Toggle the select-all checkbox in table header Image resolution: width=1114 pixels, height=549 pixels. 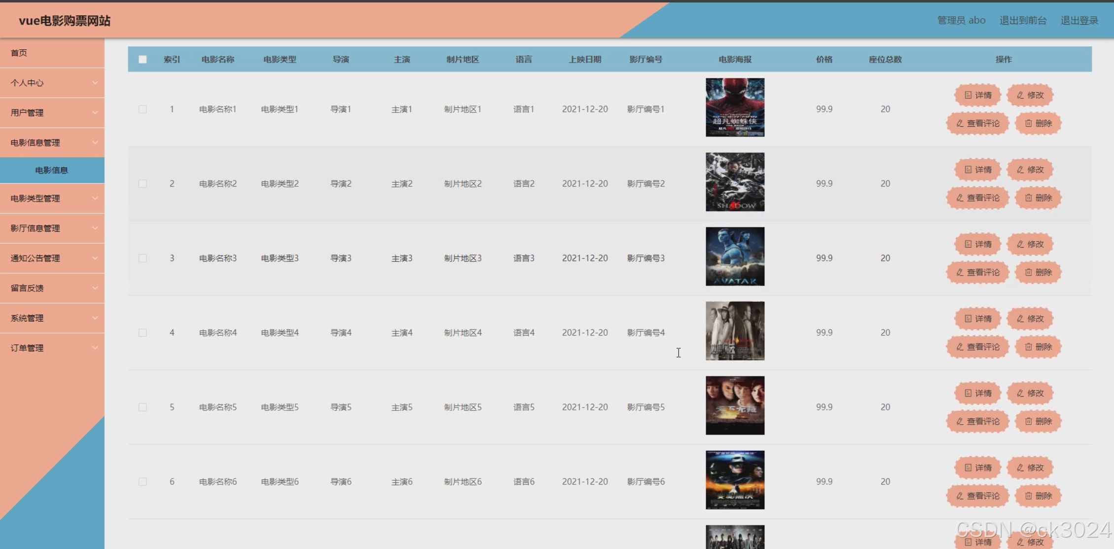[x=143, y=60]
